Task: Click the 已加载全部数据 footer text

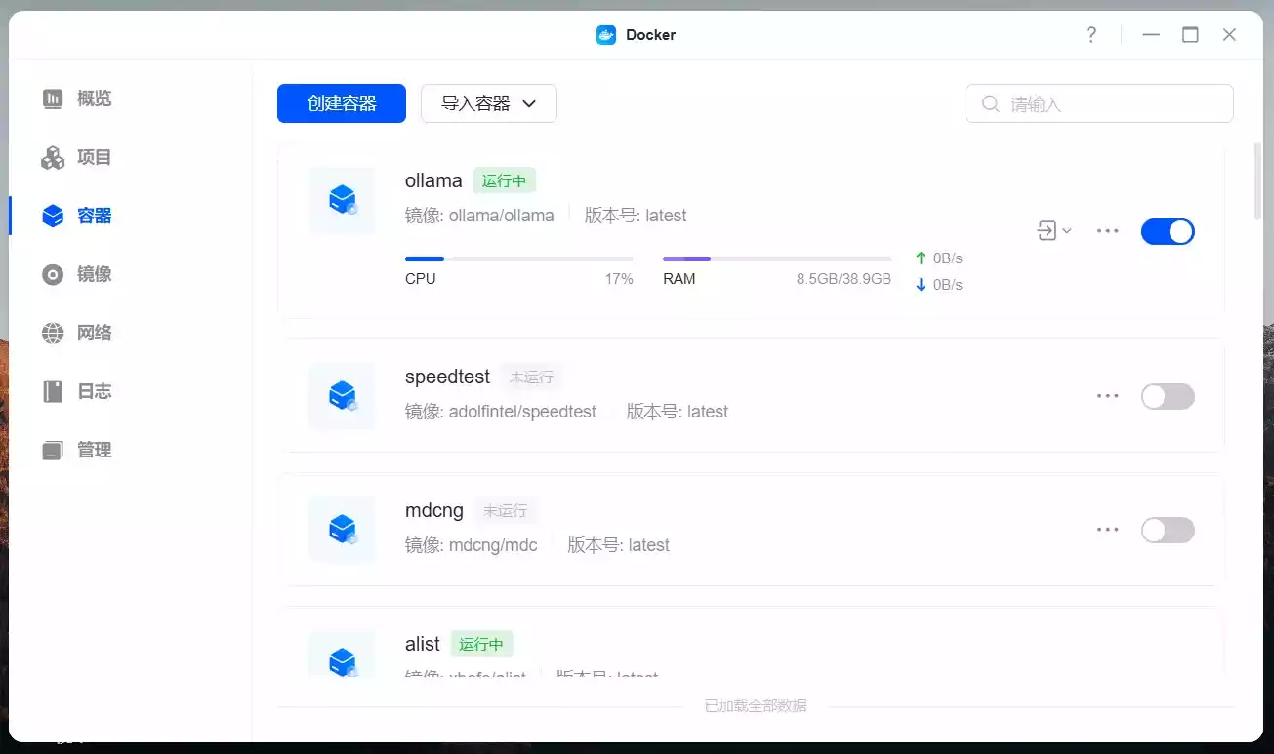Action: [756, 705]
